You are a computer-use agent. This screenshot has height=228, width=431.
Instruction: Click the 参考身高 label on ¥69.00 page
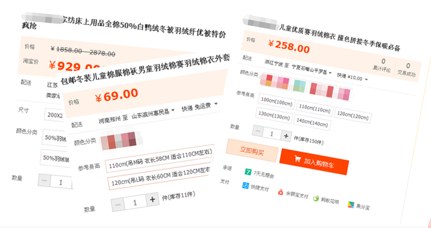90,167
